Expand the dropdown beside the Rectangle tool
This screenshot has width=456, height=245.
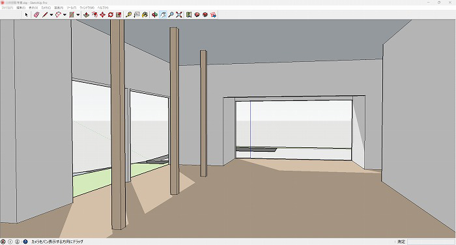point(78,14)
